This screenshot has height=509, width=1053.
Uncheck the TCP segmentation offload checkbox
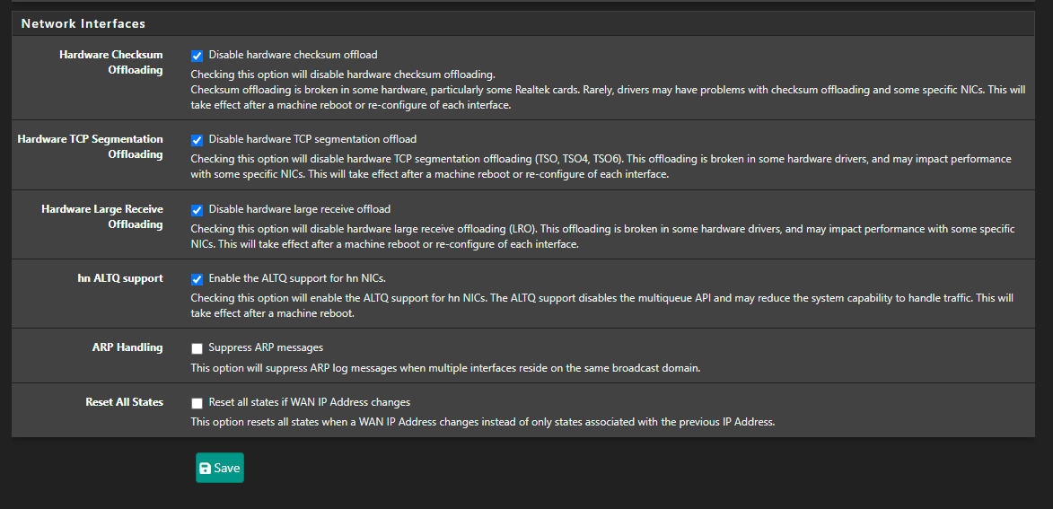click(197, 140)
